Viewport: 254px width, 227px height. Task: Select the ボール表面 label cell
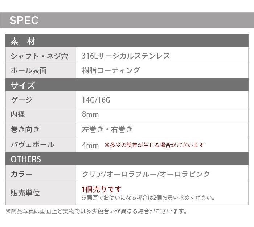[x=29, y=70]
